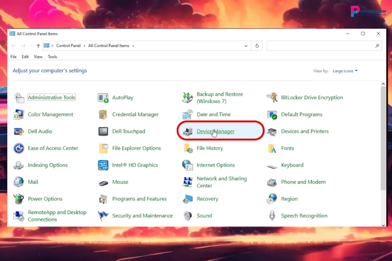
Task: Click the refresh button in address bar
Action: 257,46
